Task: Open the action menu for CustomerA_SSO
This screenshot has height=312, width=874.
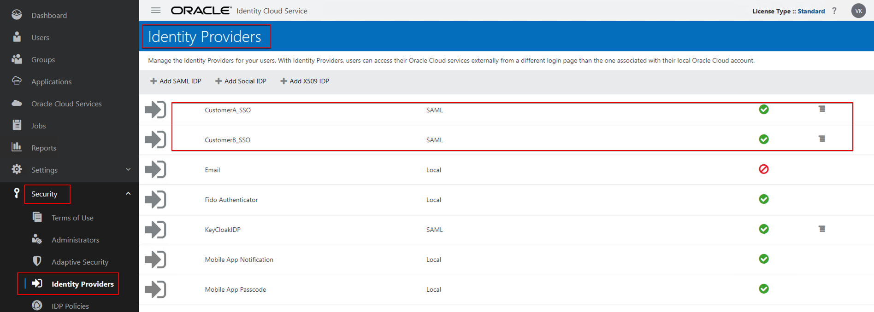Action: pyautogui.click(x=821, y=109)
